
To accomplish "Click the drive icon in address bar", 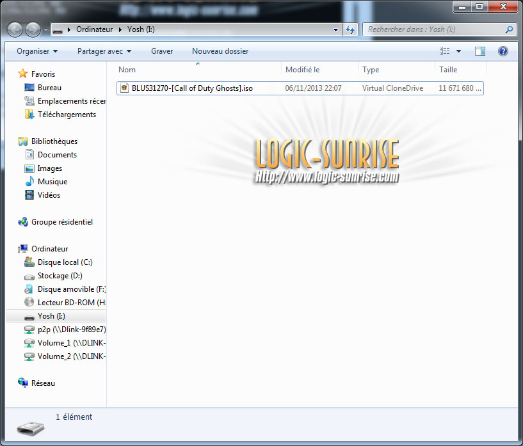I will [58, 30].
